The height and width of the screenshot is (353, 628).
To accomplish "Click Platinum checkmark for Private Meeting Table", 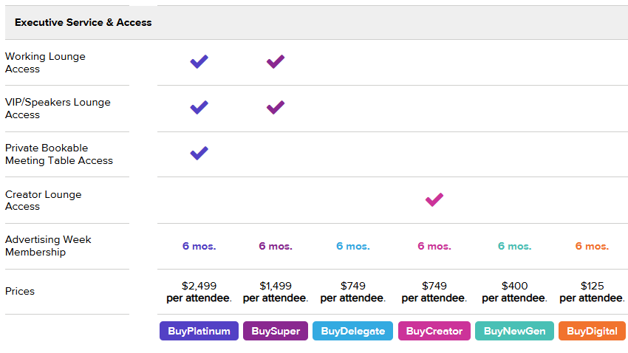I will pos(199,154).
